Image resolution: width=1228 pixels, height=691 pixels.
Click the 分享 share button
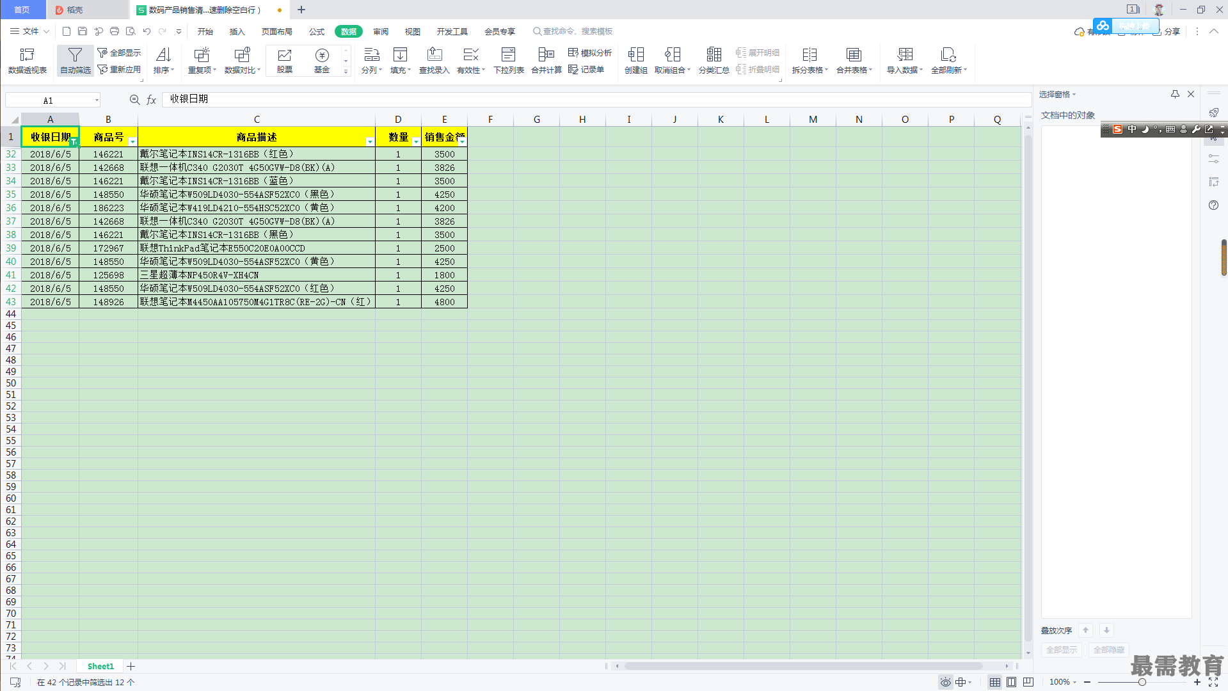coord(1167,31)
